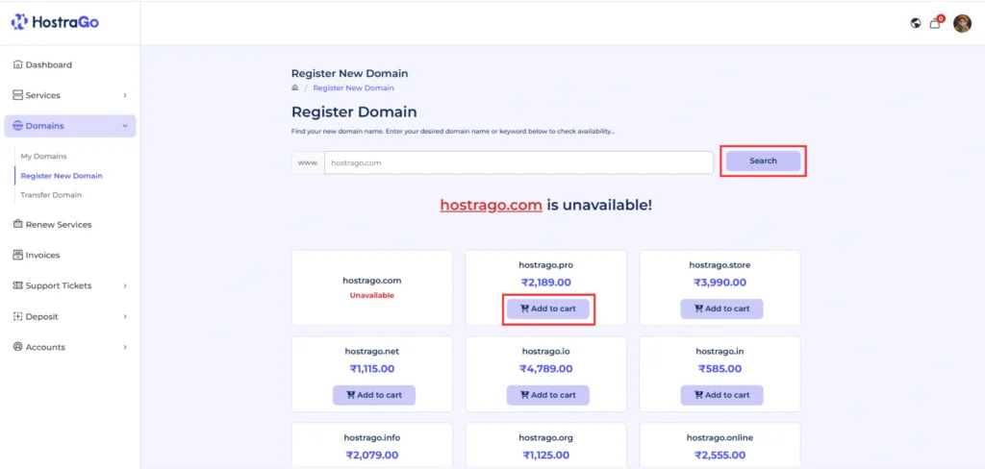Click the Search button

click(x=763, y=160)
